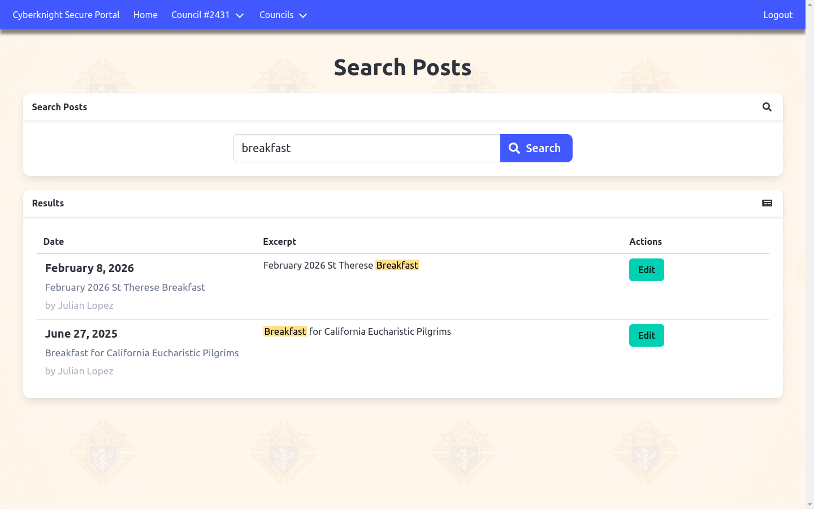Click the scrollbar down arrow
This screenshot has width=814, height=509.
(x=809, y=504)
